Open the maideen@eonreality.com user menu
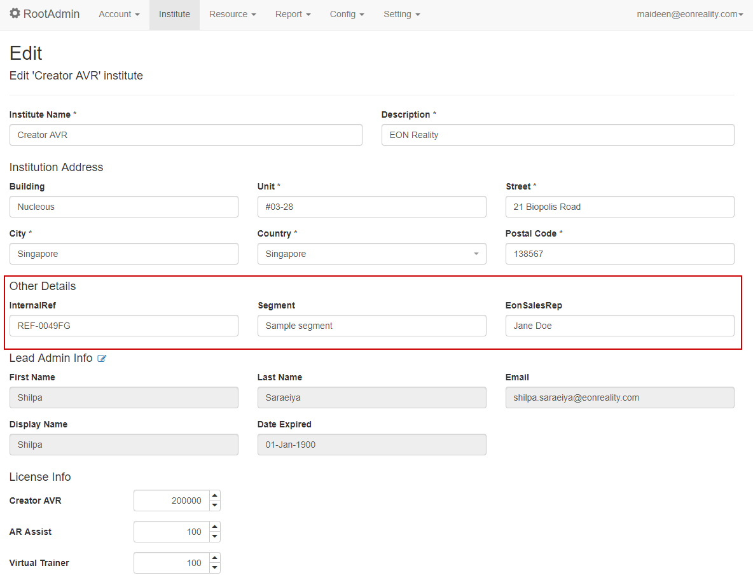Viewport: 753px width, 580px height. pos(689,15)
